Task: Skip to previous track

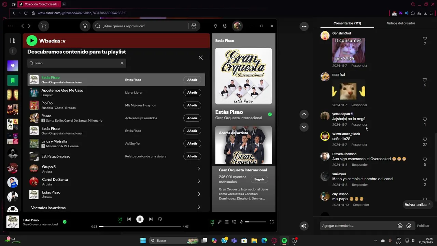Action: pyautogui.click(x=129, y=219)
